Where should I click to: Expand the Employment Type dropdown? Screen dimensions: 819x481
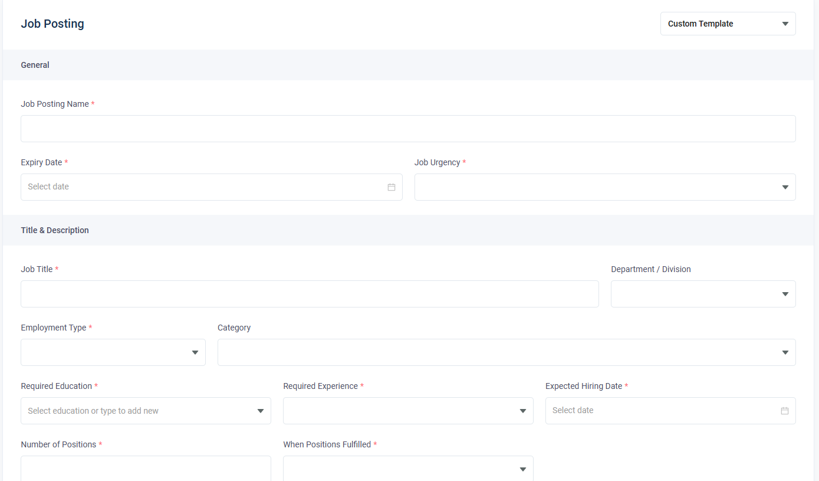113,352
